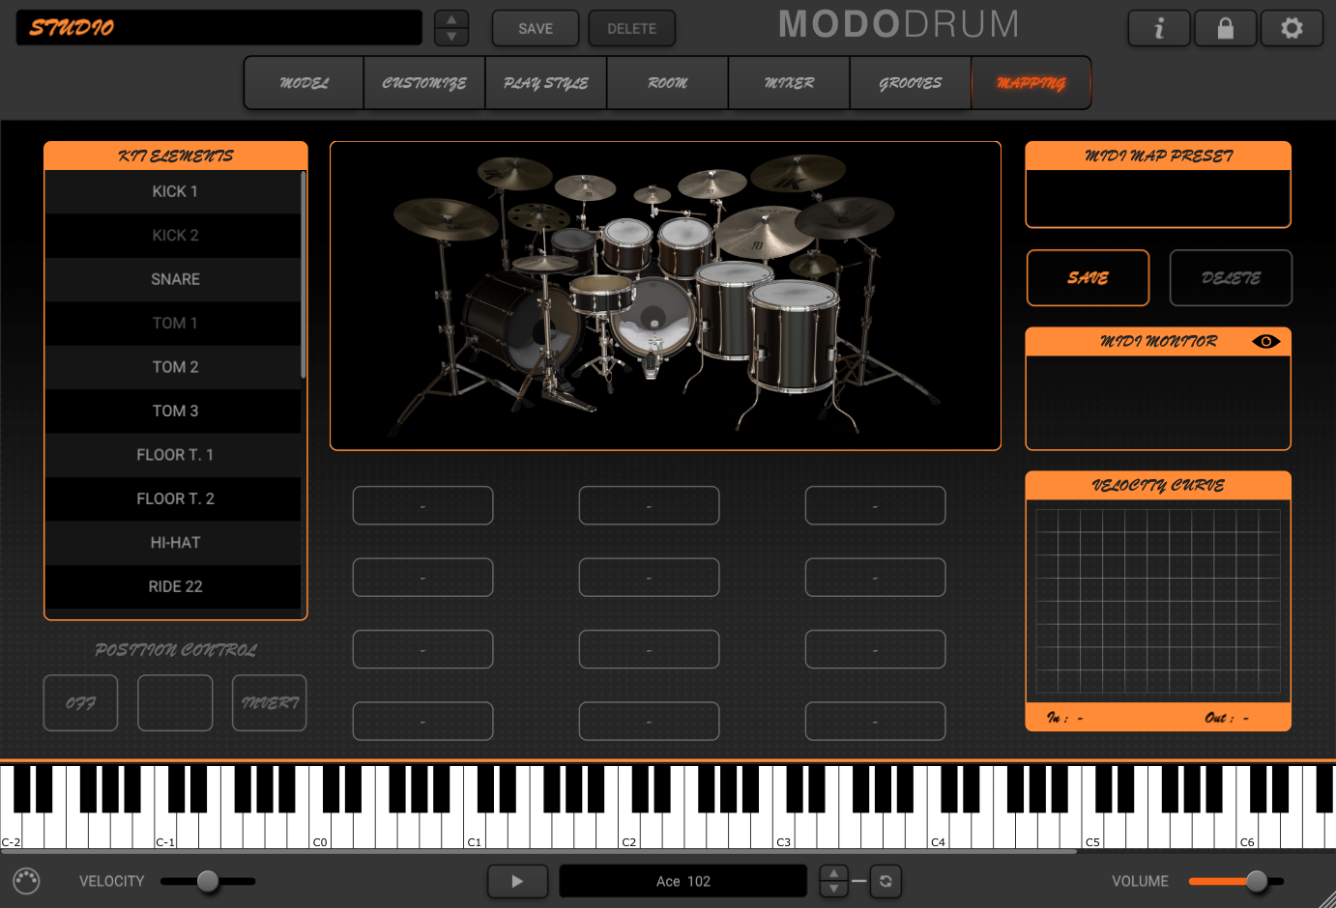Turn position control Off
1336x908 pixels.
pos(80,703)
